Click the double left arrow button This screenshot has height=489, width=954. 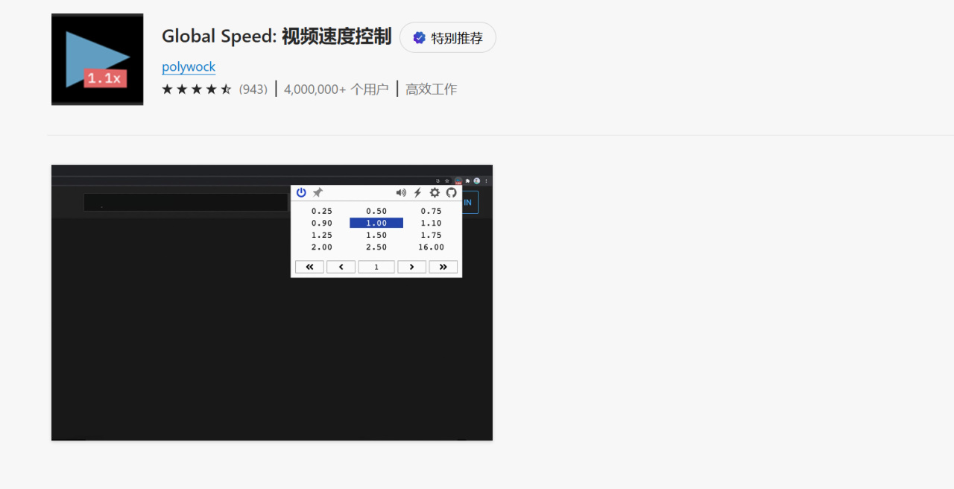pos(309,267)
